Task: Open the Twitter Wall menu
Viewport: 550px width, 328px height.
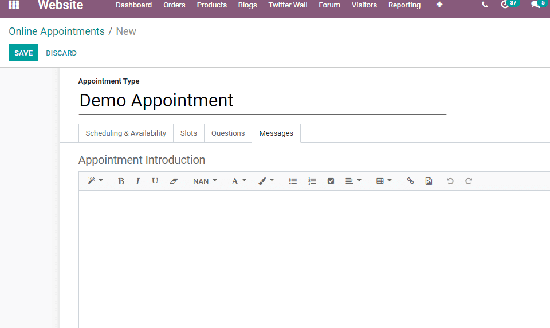Action: click(x=288, y=5)
